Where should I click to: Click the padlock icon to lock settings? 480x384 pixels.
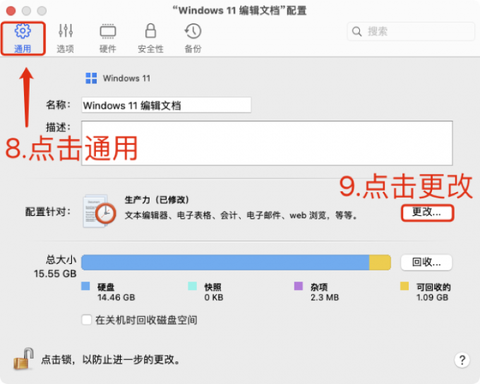(x=23, y=359)
